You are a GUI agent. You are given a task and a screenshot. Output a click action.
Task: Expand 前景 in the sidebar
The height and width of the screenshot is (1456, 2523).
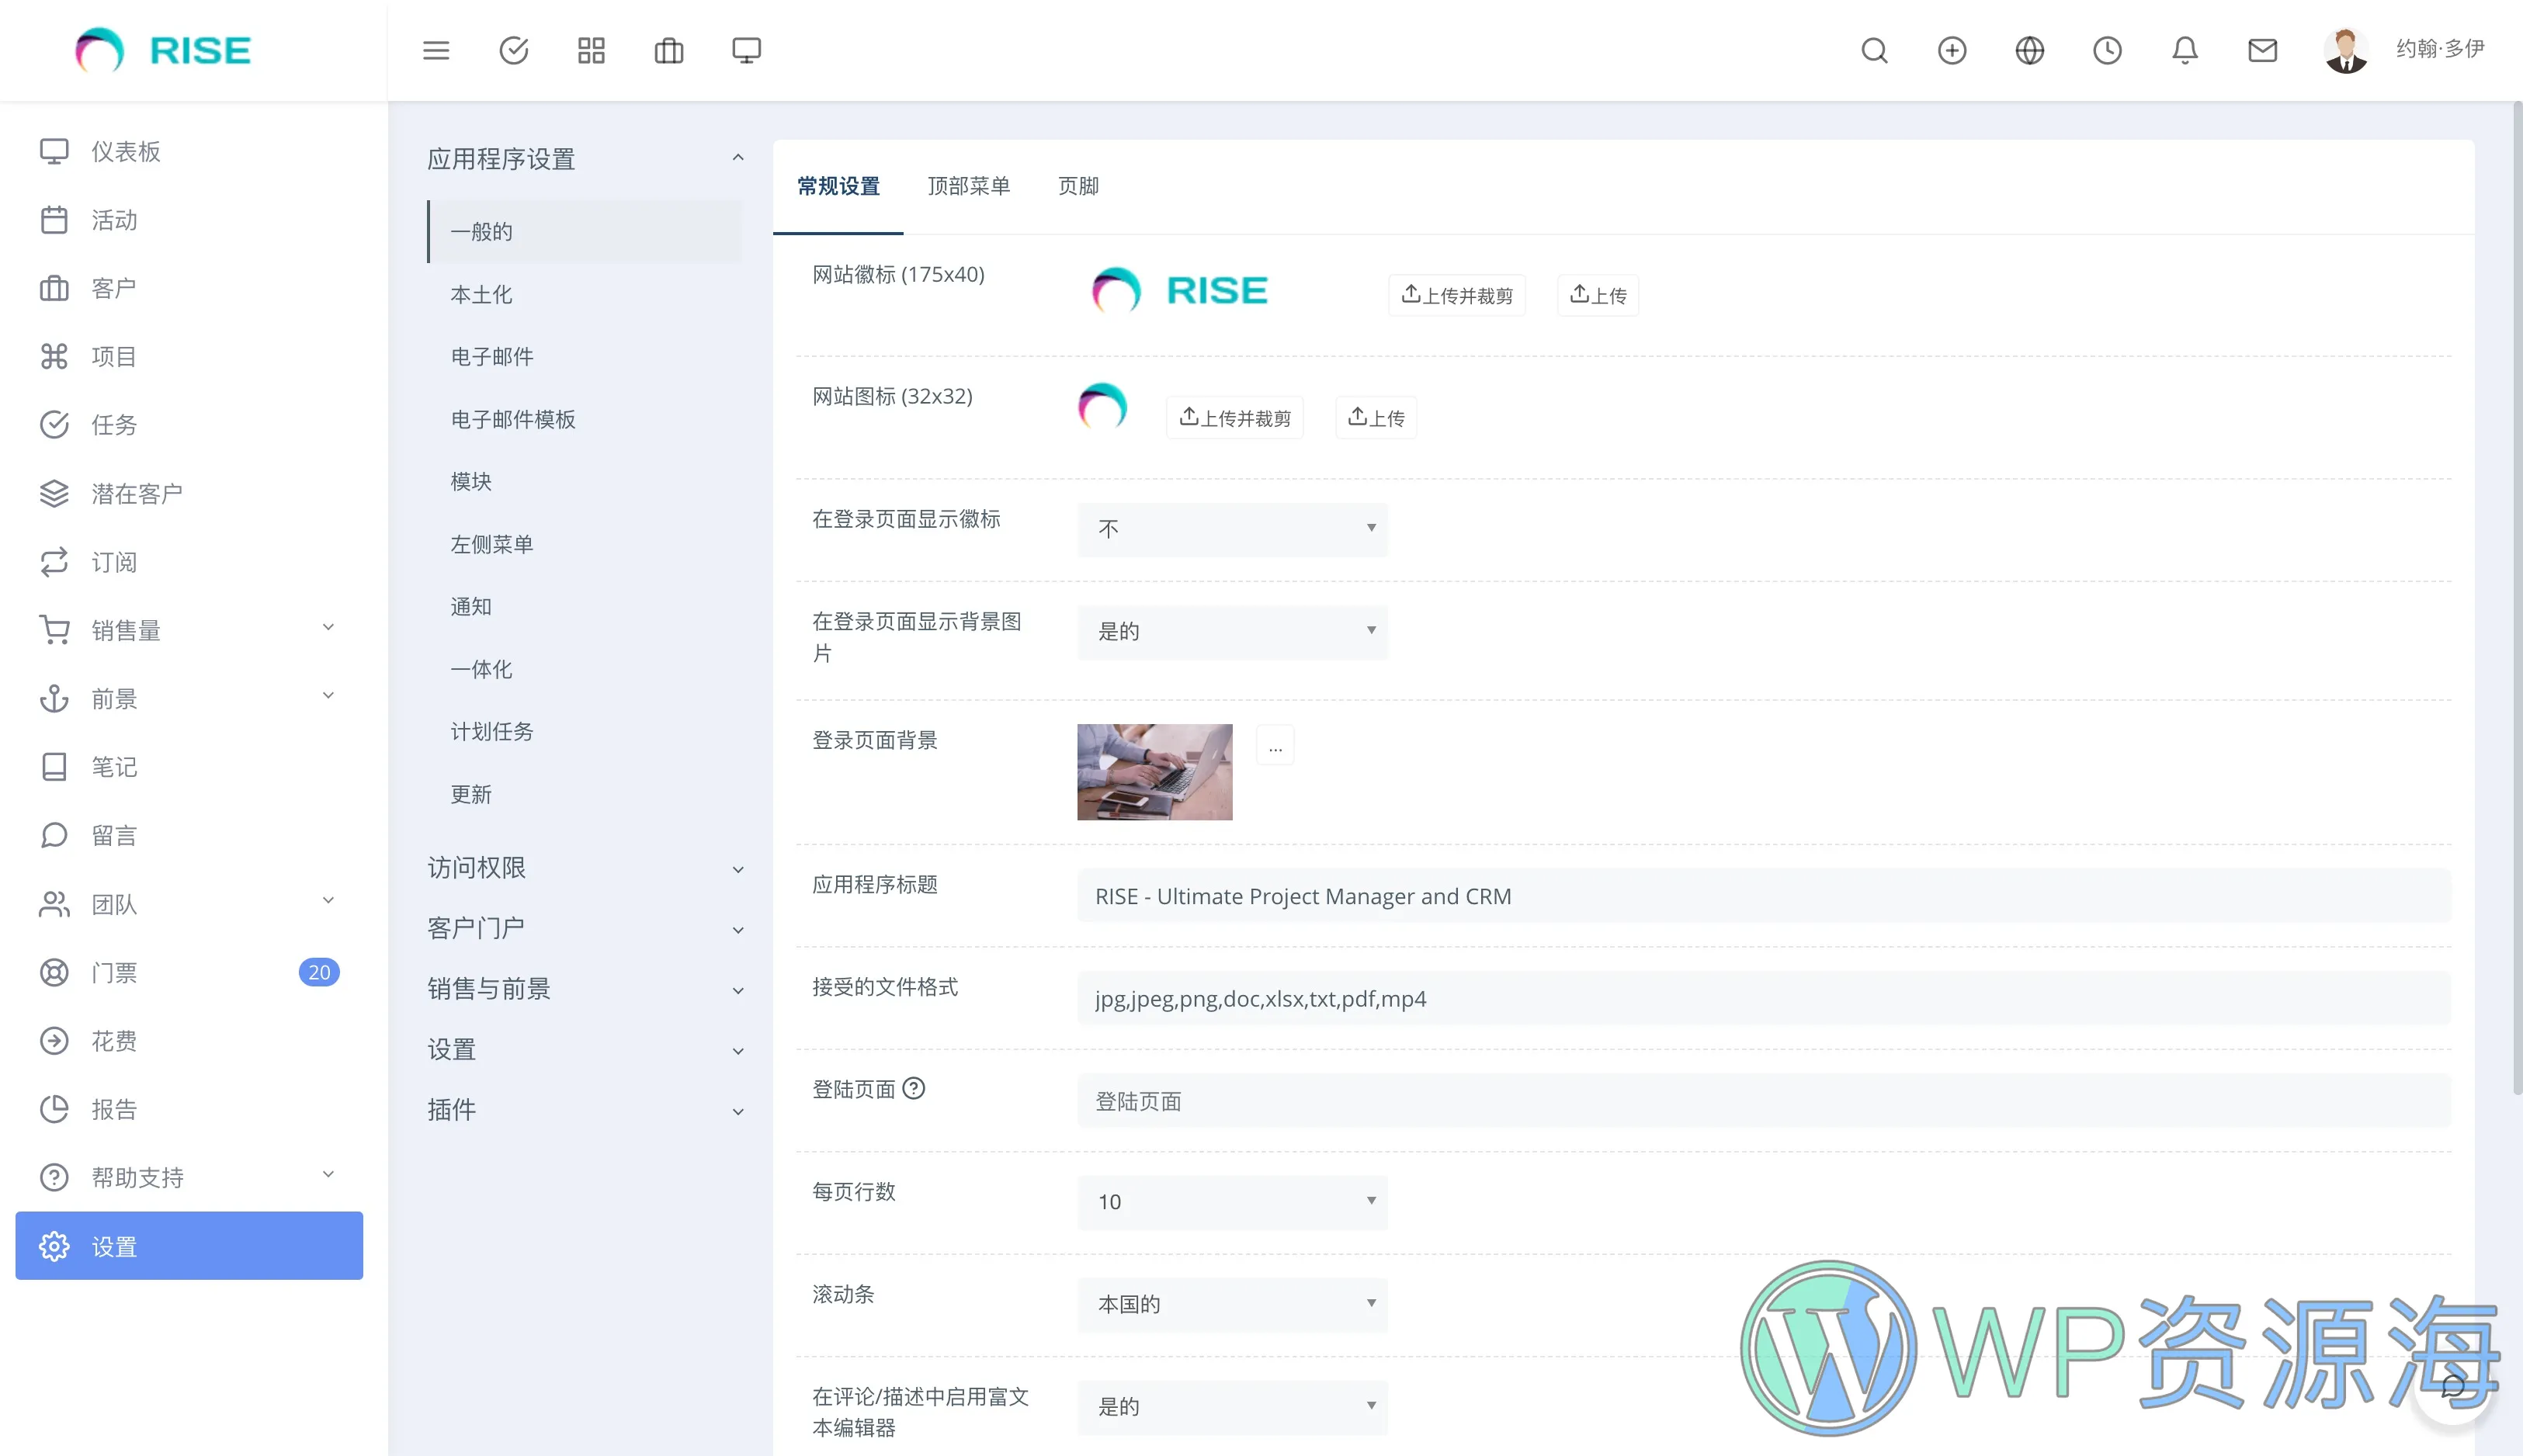189,699
